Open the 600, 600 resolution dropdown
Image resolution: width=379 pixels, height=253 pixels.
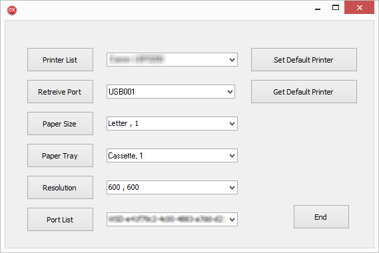232,188
